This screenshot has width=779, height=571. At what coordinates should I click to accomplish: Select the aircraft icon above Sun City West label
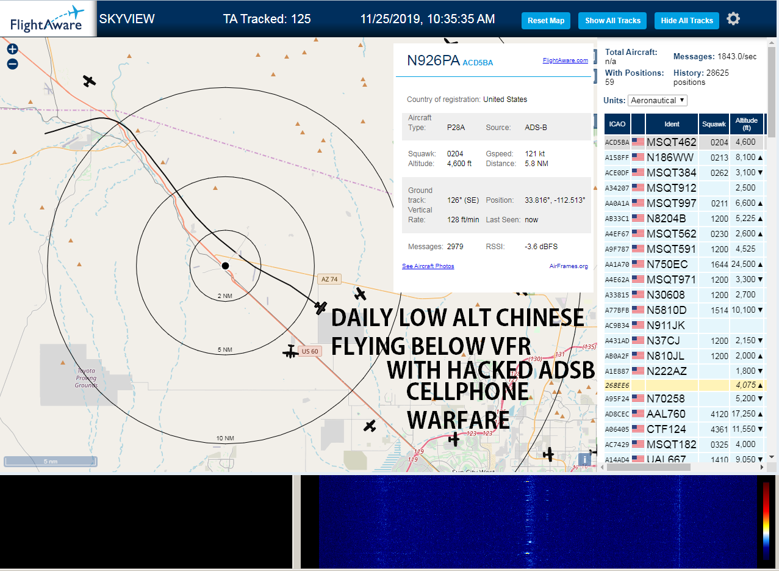coord(453,438)
